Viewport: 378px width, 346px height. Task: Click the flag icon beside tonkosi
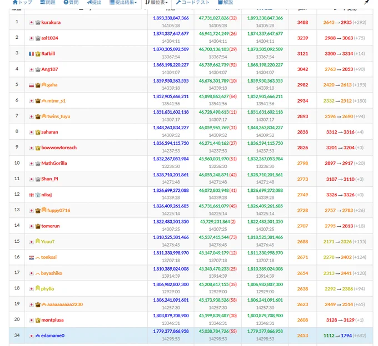(x=31, y=257)
